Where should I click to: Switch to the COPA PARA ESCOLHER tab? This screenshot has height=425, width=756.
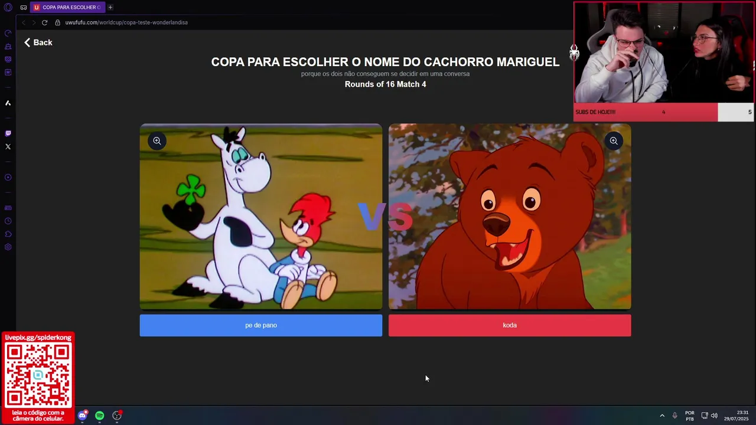pyautogui.click(x=67, y=7)
